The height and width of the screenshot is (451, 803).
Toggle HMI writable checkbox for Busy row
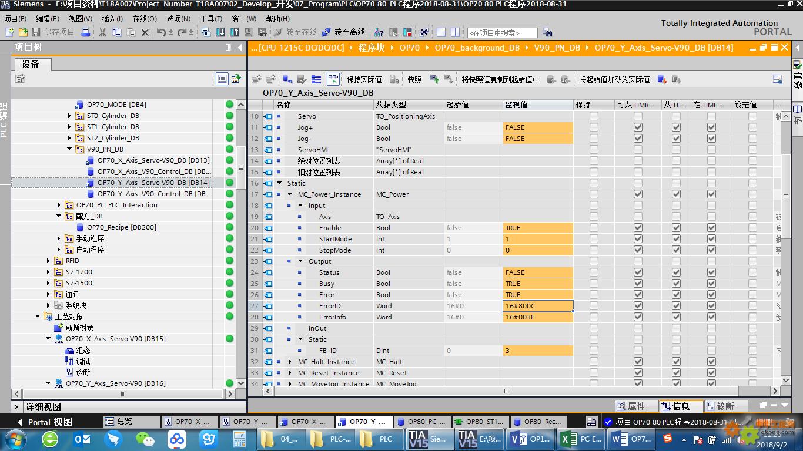click(x=676, y=284)
